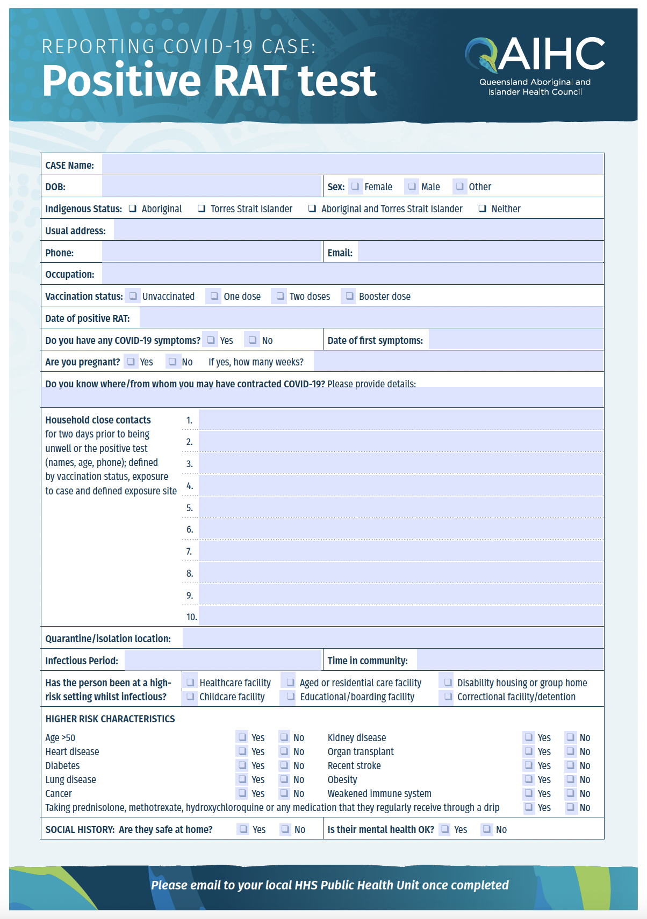647x919 pixels.
Task: Check the Torres Strait Islander box
Action: point(202,209)
